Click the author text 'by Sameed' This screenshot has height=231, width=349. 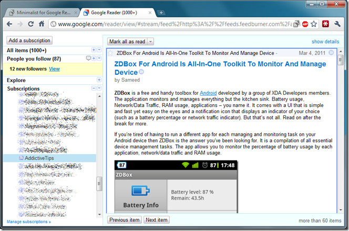point(127,80)
